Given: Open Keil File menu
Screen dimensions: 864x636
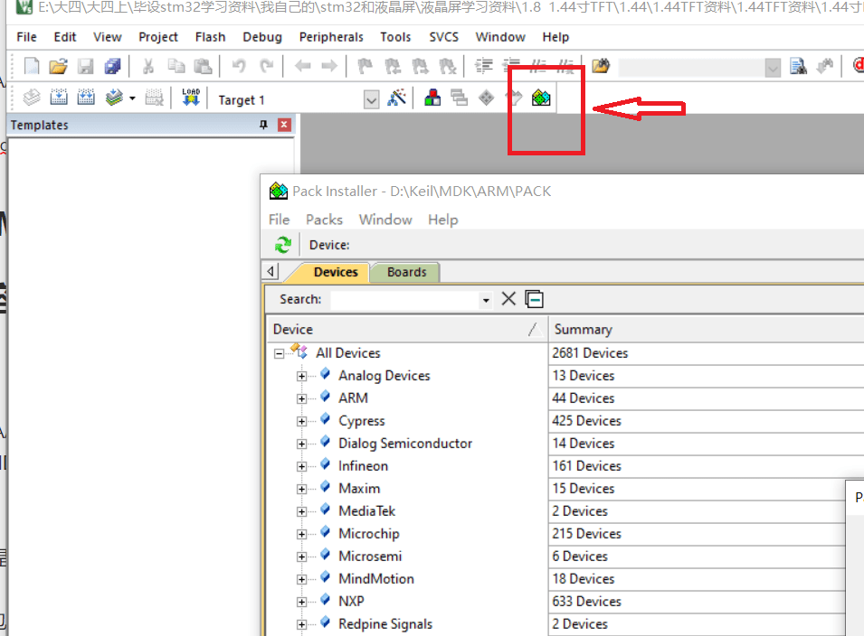Looking at the screenshot, I should pyautogui.click(x=26, y=37).
